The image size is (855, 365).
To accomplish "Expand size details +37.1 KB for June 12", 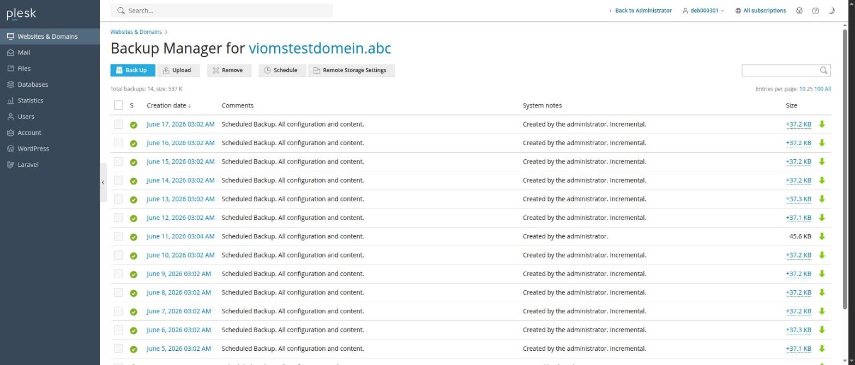I will click(798, 218).
